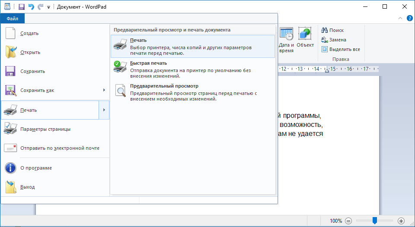Click the floppy-with-pencil icon beside Сохранить как
The height and width of the screenshot is (227, 415).
pos(11,90)
